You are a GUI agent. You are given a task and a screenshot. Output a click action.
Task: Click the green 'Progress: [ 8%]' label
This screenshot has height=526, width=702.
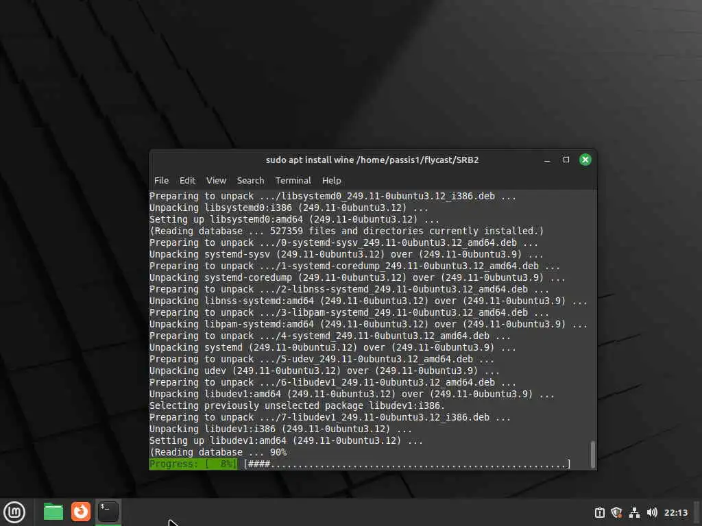[x=193, y=464]
